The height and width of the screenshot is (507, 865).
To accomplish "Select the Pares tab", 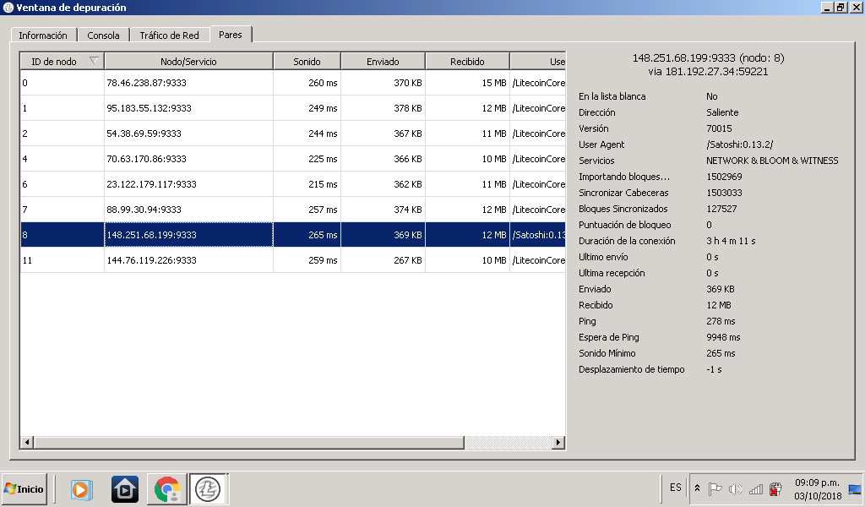I will tap(231, 34).
